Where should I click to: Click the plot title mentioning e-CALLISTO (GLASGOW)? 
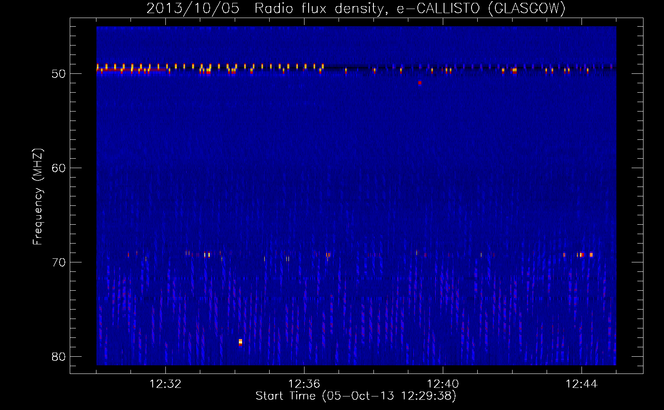356,8
